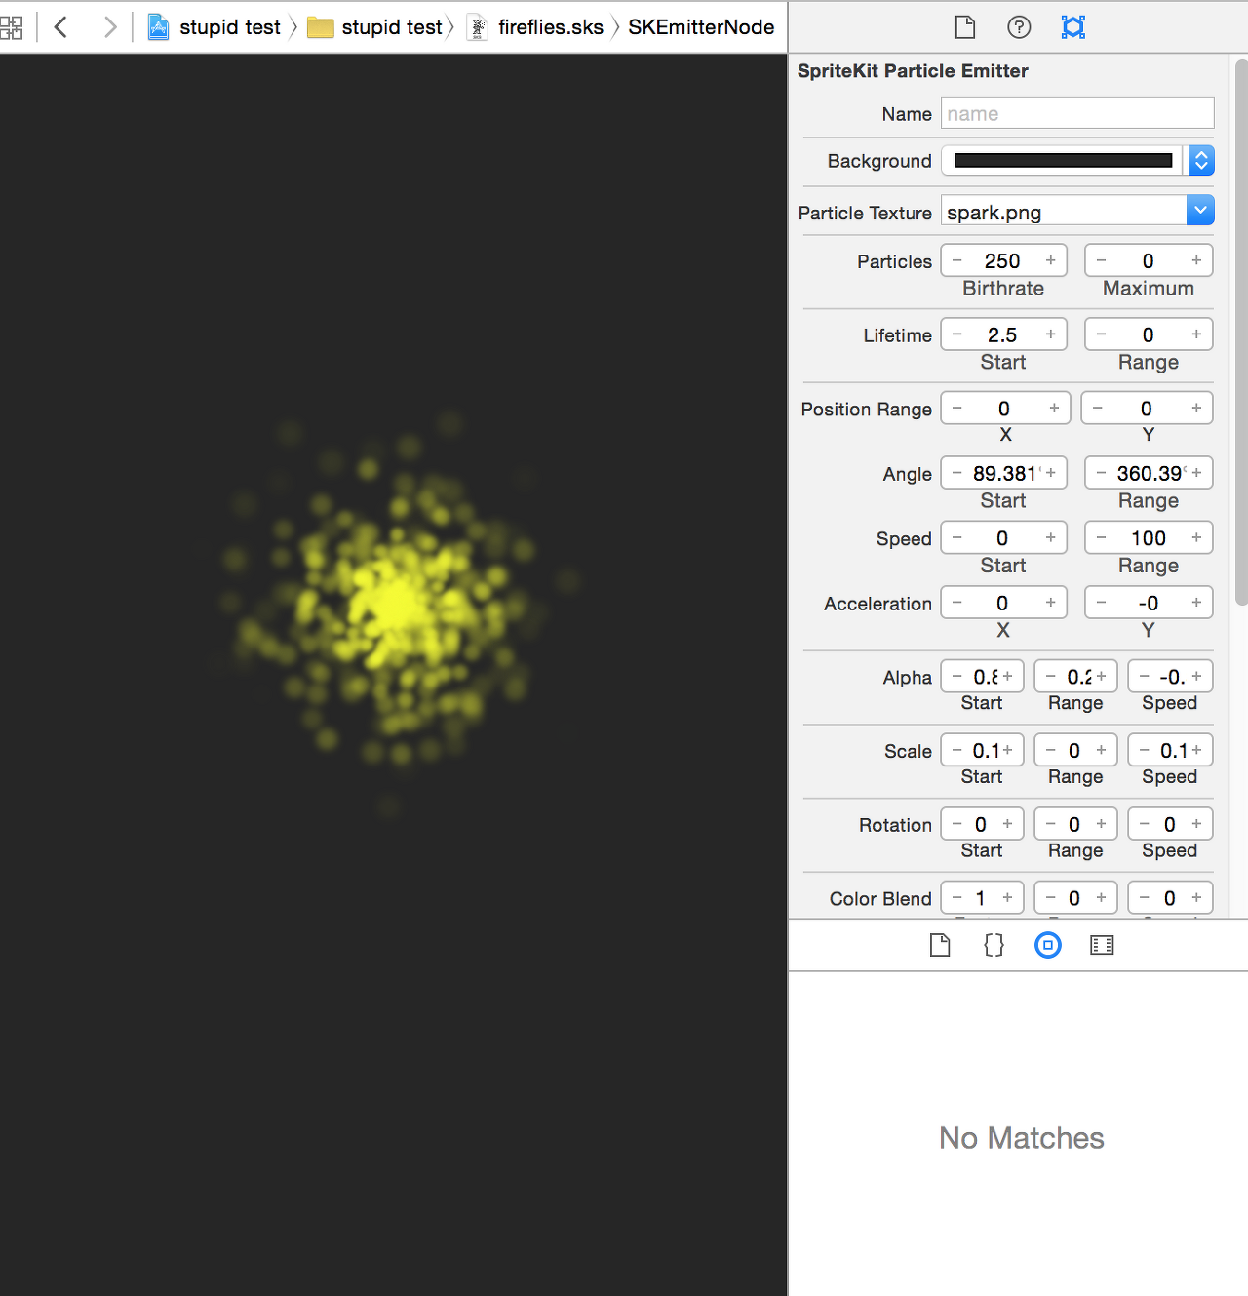Decrease the Rotation Range value
The image size is (1248, 1296).
[1051, 824]
